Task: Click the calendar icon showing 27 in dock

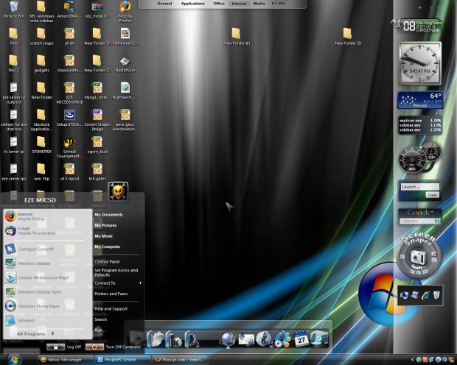Action: pos(301,339)
